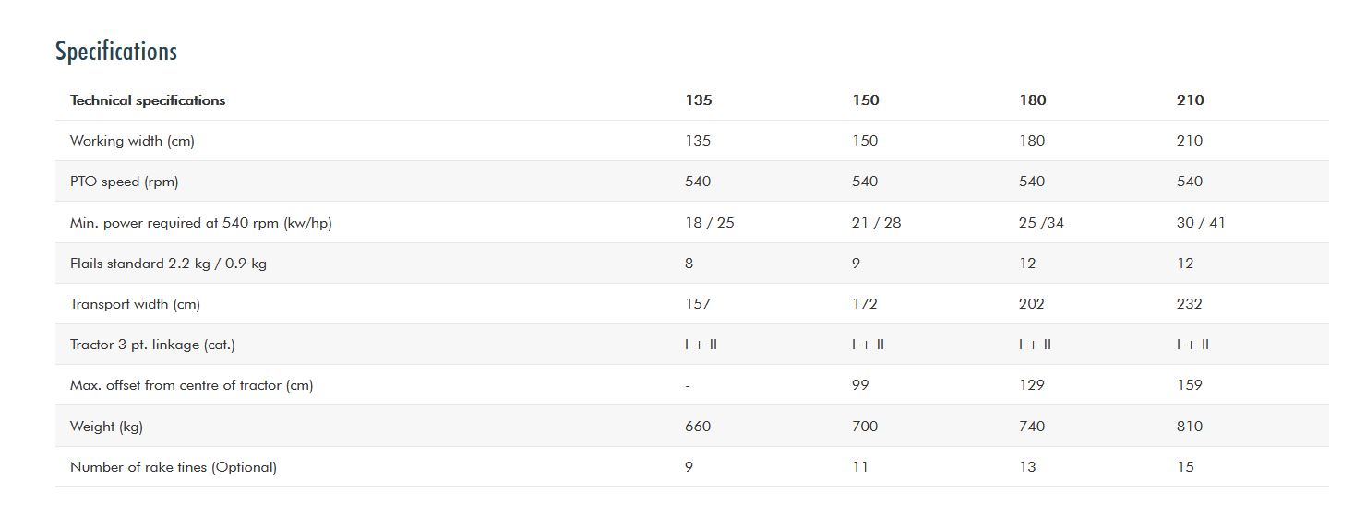Click the 810 weight value

point(1190,427)
